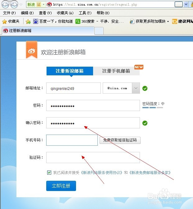Open 《新浪网络服务使用协议》 link
Viewport: 193px width, 209px height.
pyautogui.click(x=101, y=173)
